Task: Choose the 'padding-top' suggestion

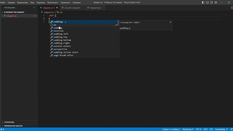Action: click(84, 37)
